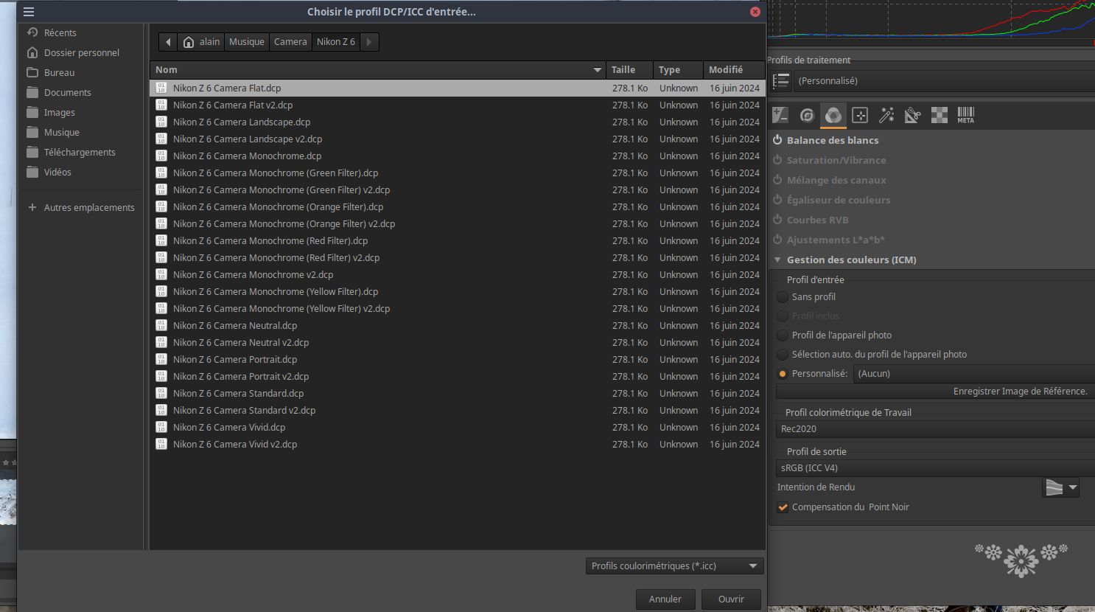
Task: Toggle the Balance des blancs power icon
Action: (x=777, y=140)
